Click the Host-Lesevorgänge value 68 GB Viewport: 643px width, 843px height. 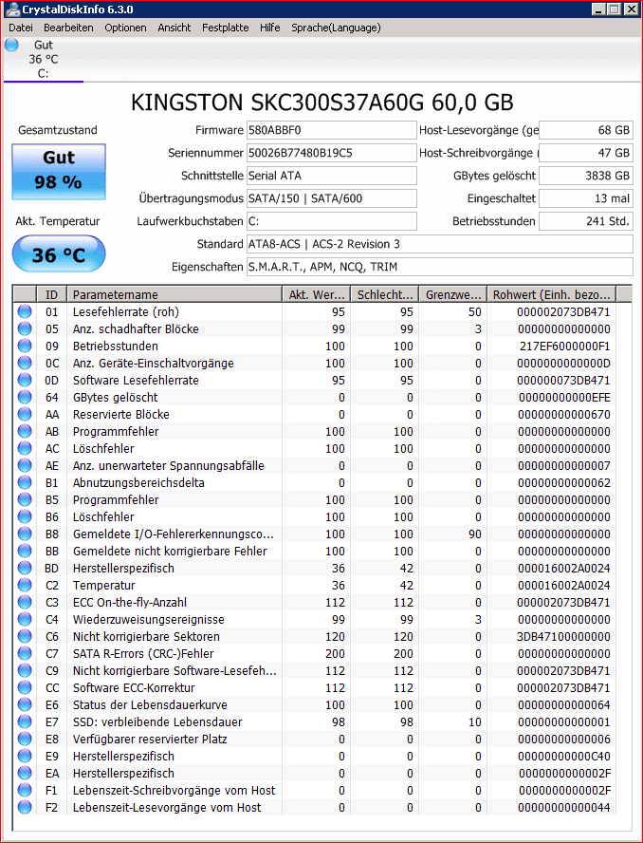tap(585, 130)
